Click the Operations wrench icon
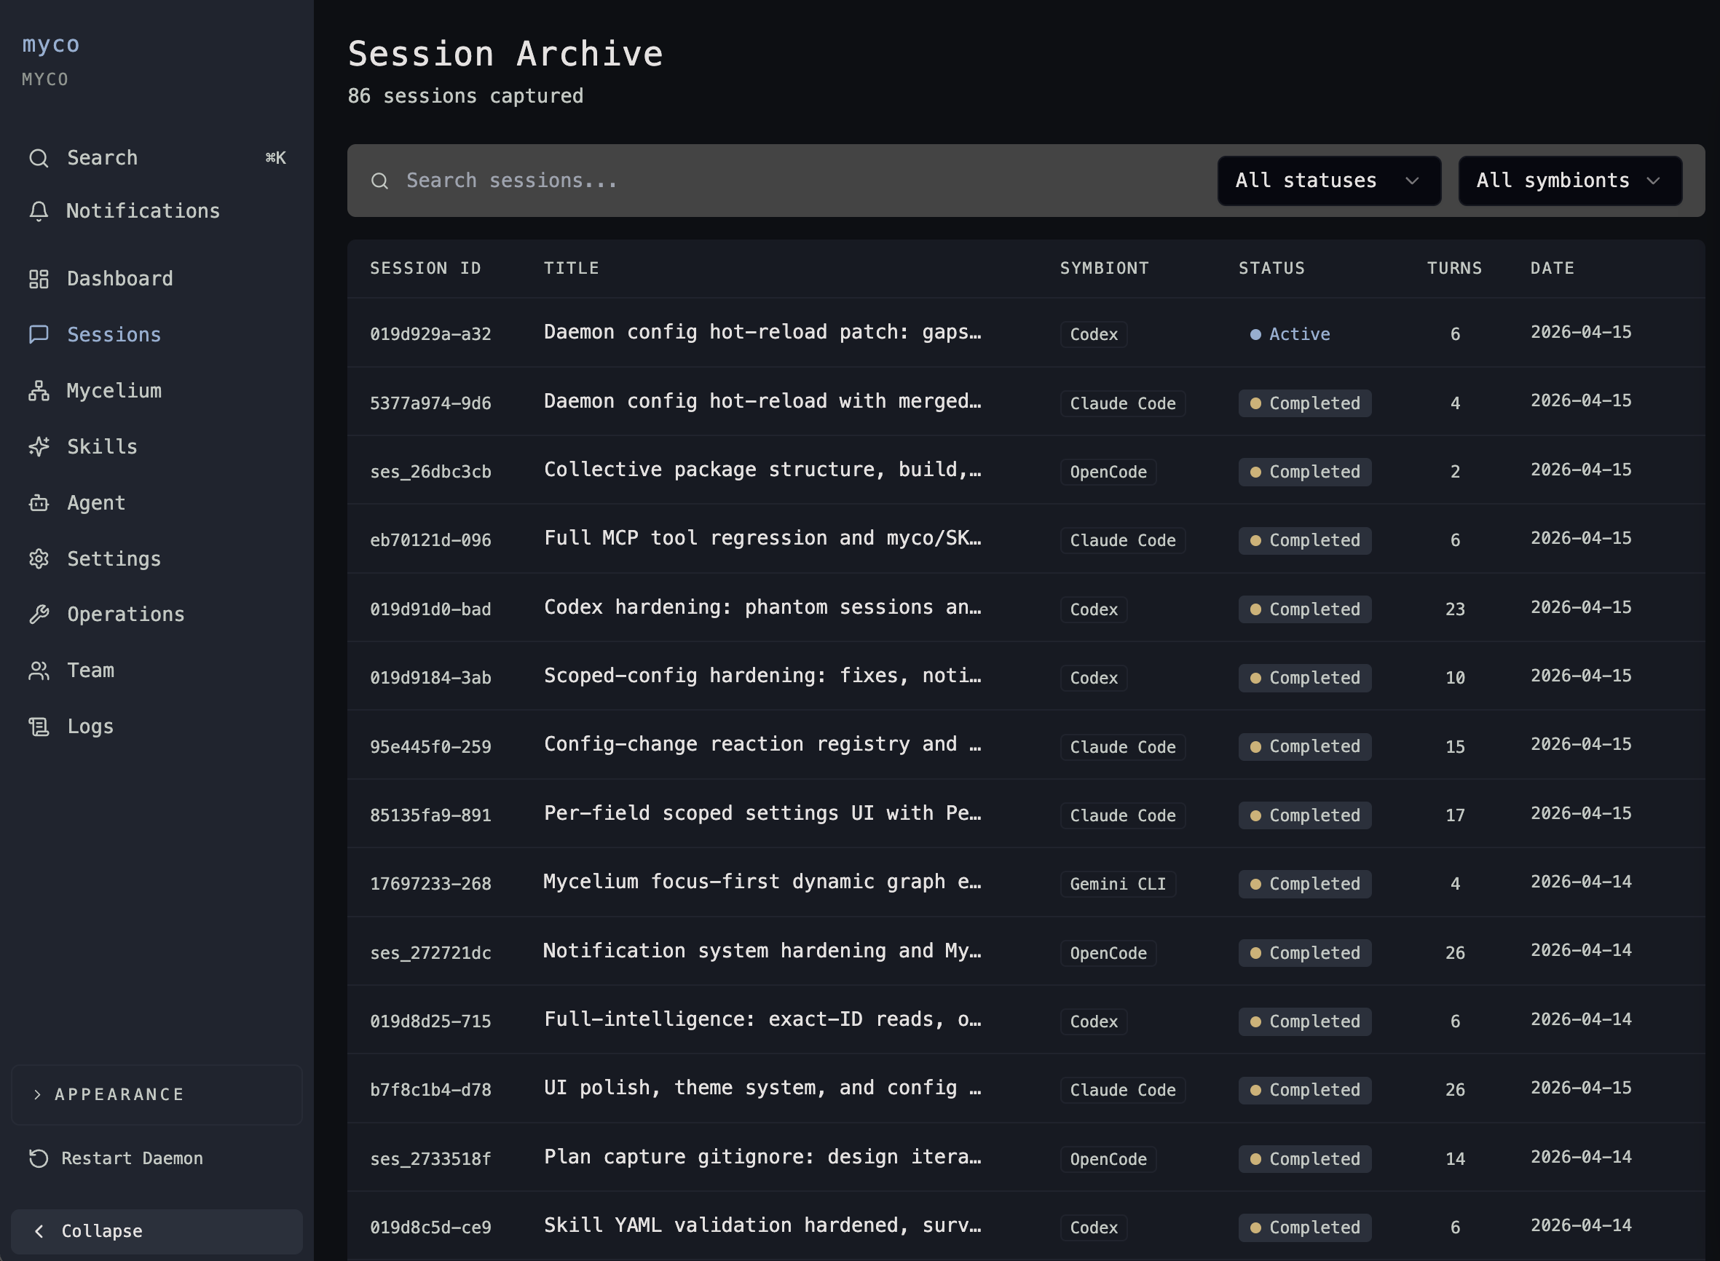This screenshot has width=1720, height=1261. tap(39, 614)
